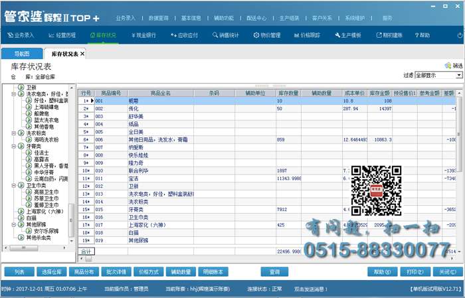Open 期初建账 toolbar item
This screenshot has width=465, height=298.
tap(389, 35)
